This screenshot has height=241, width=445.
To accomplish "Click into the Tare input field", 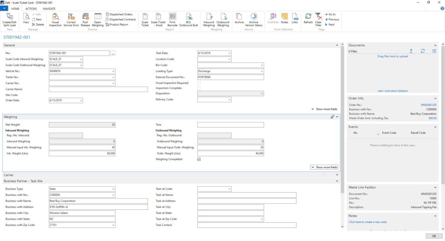I will point(230,125).
